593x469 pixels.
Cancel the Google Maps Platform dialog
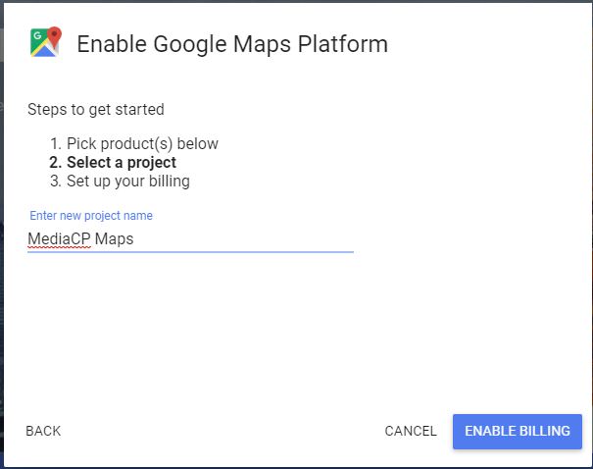pos(411,431)
